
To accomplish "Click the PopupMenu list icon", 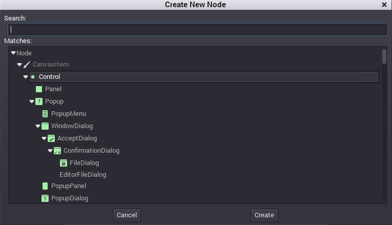I will pos(45,114).
